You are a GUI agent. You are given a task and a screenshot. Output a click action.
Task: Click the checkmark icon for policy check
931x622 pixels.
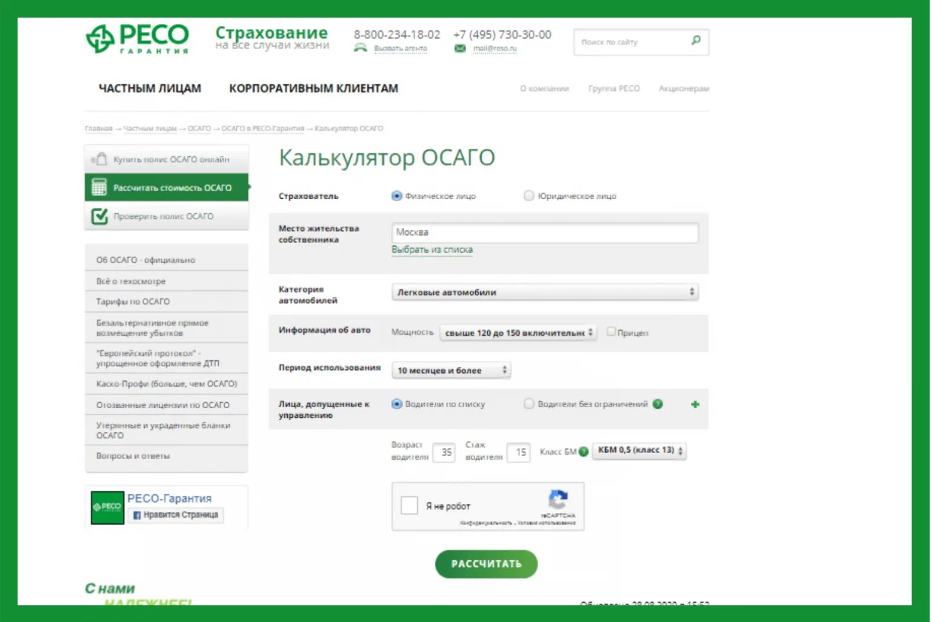[99, 216]
